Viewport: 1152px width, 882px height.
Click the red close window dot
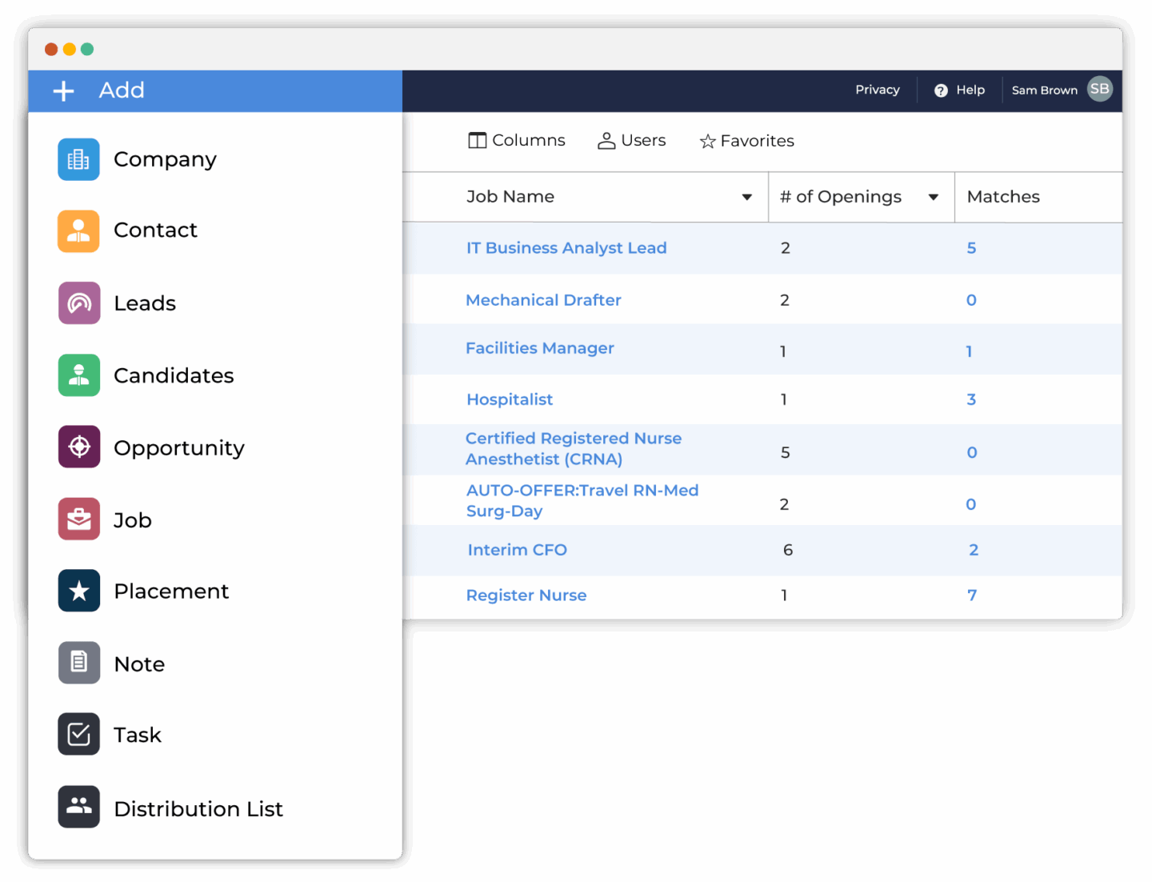[x=51, y=50]
